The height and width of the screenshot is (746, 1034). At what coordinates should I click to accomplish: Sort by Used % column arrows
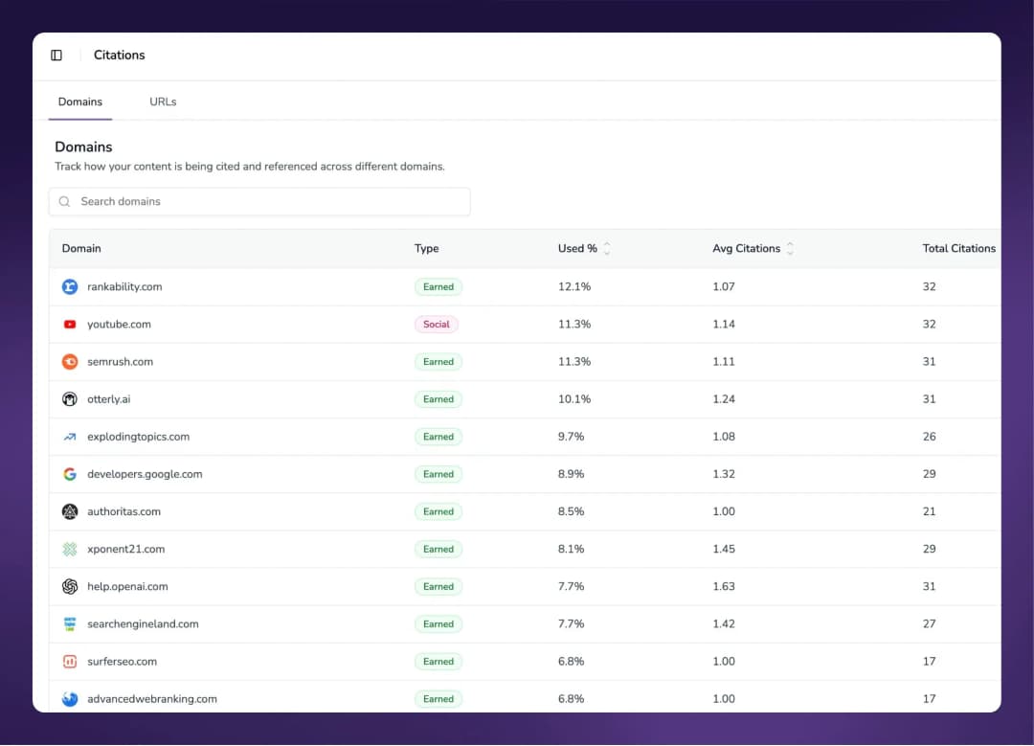(x=607, y=249)
